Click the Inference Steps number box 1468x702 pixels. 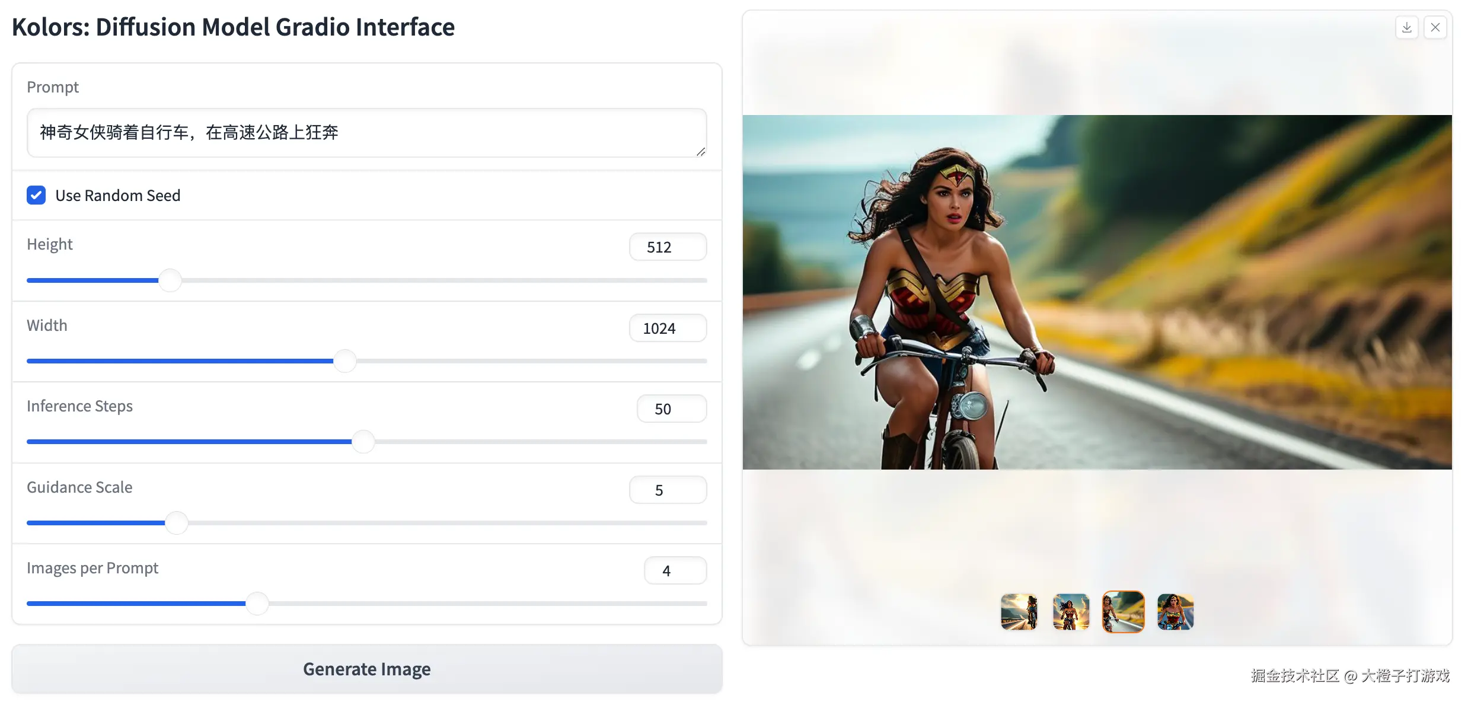pos(671,409)
